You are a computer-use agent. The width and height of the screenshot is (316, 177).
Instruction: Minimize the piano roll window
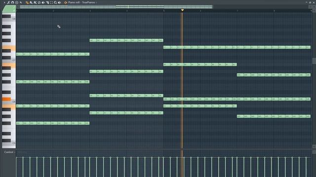click(x=307, y=2)
